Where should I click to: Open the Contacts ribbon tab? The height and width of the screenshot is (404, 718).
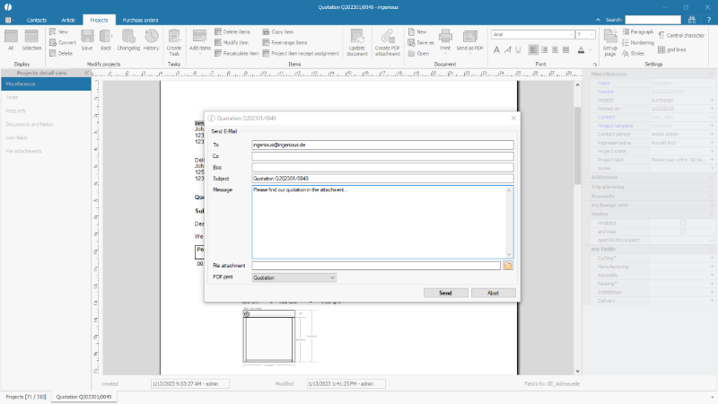(x=37, y=20)
